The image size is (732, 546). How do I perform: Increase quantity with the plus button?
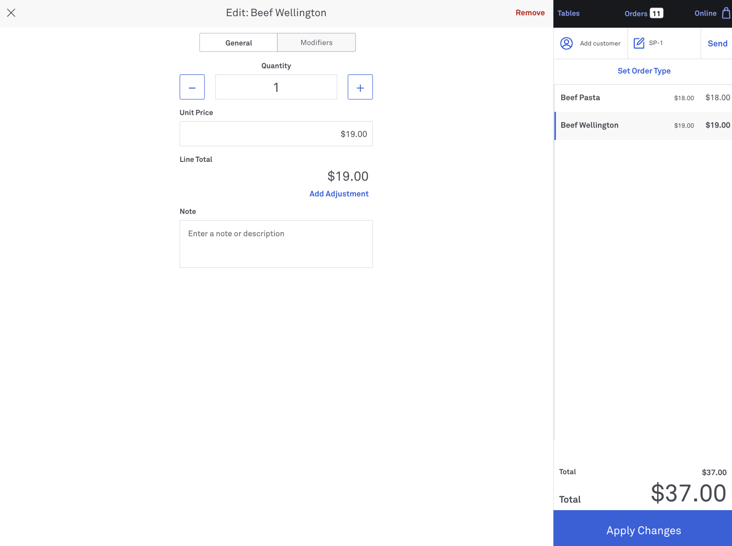tap(360, 87)
